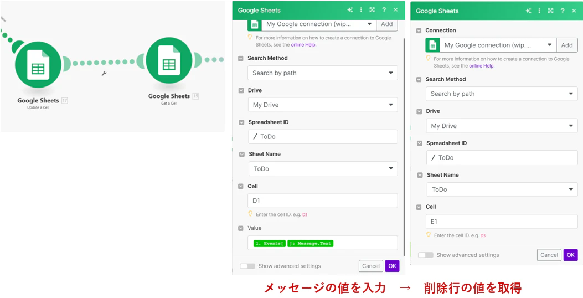Viewport: 583px width, 298px height.
Task: Open help in left Google Sheets dialog
Action: [x=384, y=10]
